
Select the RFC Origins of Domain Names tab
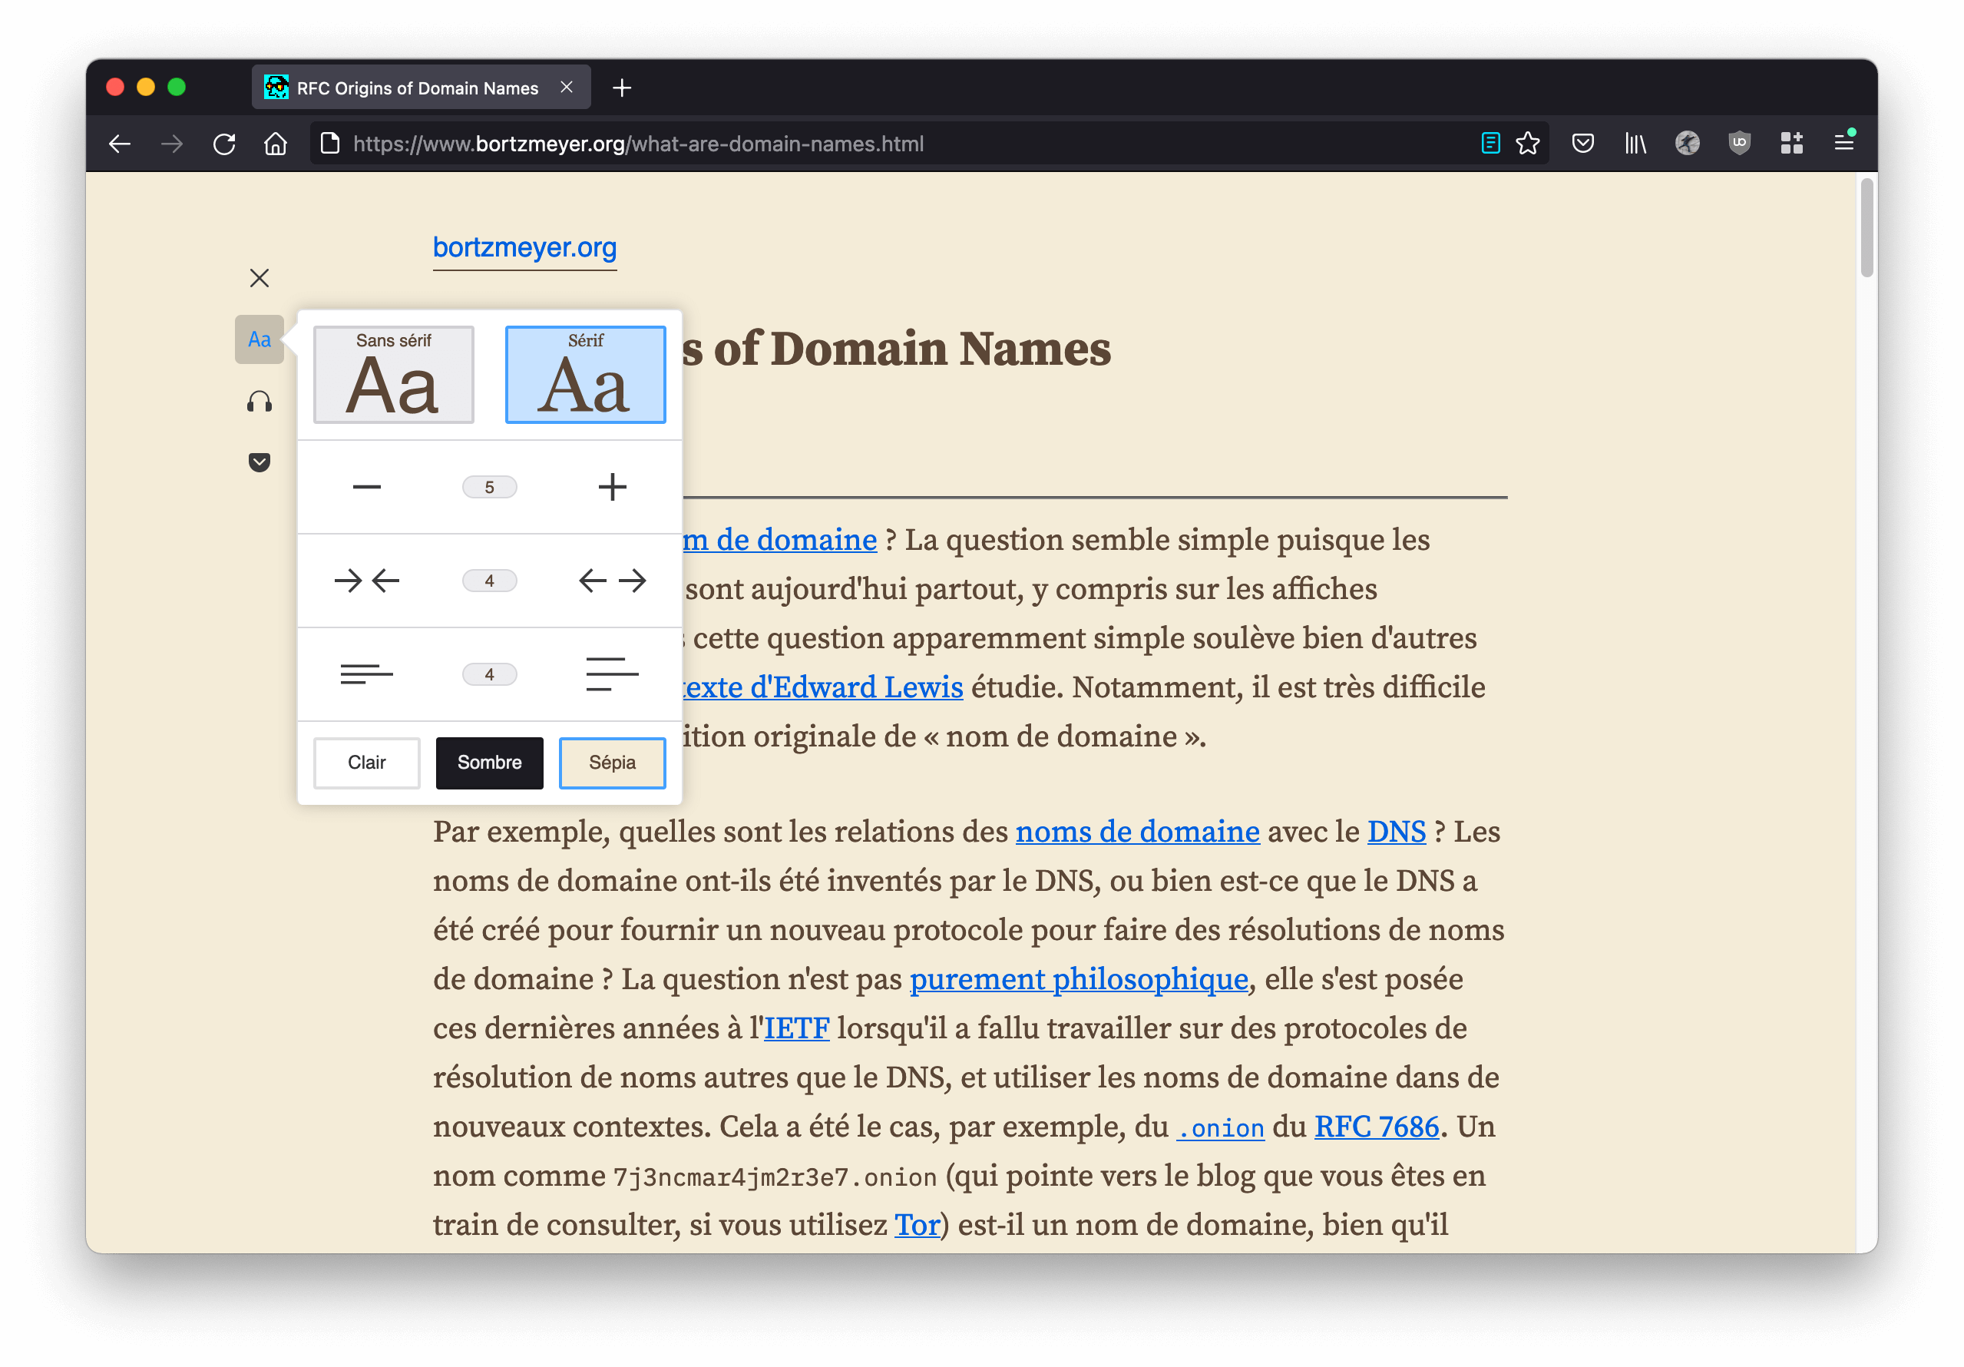tap(421, 88)
